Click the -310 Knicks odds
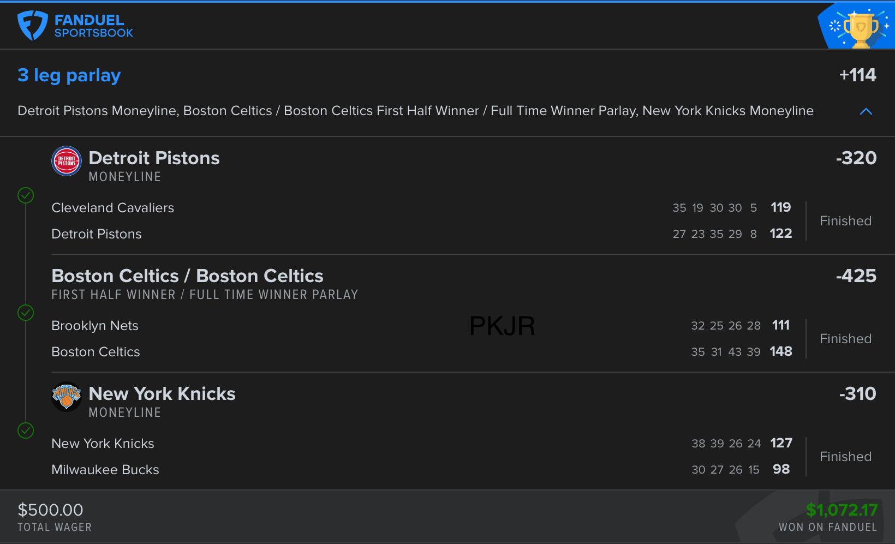The height and width of the screenshot is (544, 895). [x=857, y=394]
